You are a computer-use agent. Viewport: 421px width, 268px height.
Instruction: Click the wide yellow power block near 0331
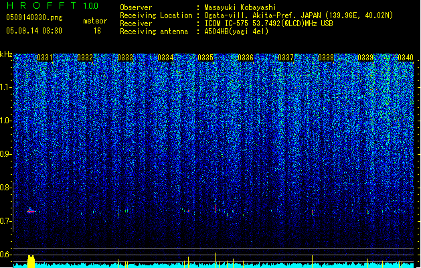click(x=31, y=261)
